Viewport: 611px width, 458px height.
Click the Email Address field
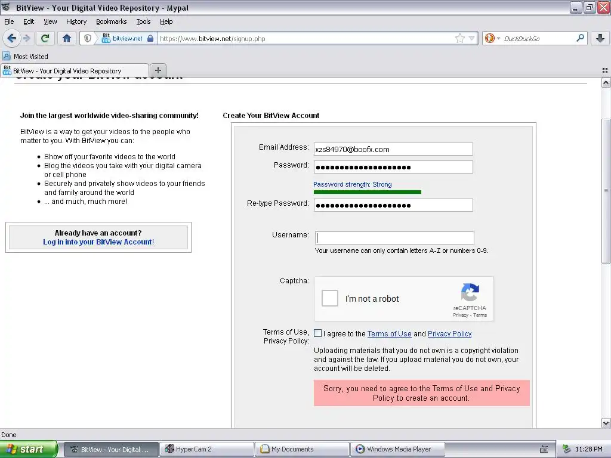pos(393,149)
